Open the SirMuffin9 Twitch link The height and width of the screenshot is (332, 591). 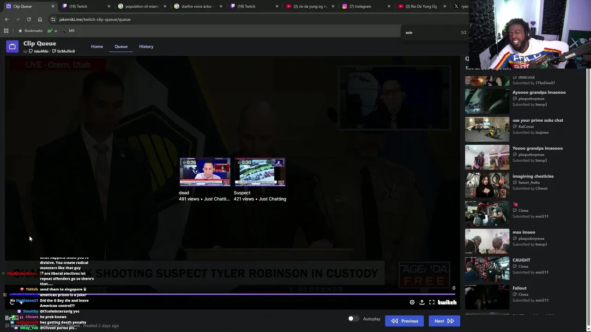[x=63, y=51]
